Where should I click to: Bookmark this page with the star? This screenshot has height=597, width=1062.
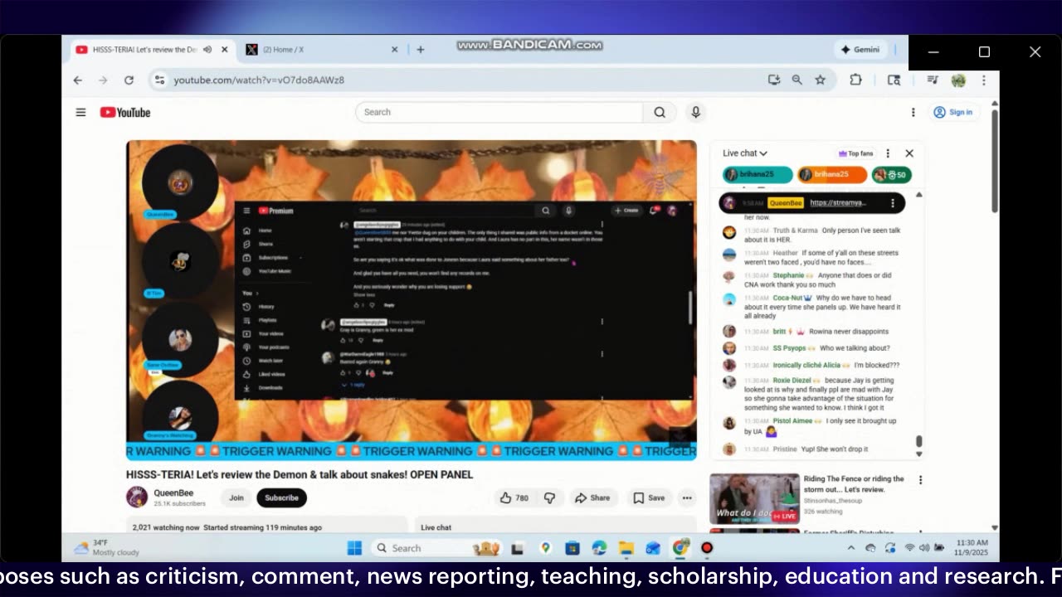(820, 80)
